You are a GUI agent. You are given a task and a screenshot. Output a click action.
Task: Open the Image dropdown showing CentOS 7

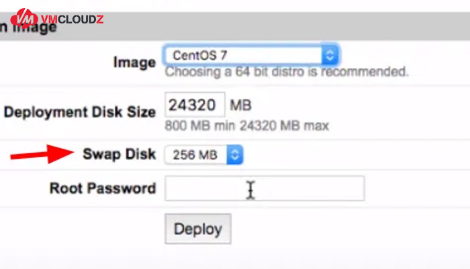point(251,55)
